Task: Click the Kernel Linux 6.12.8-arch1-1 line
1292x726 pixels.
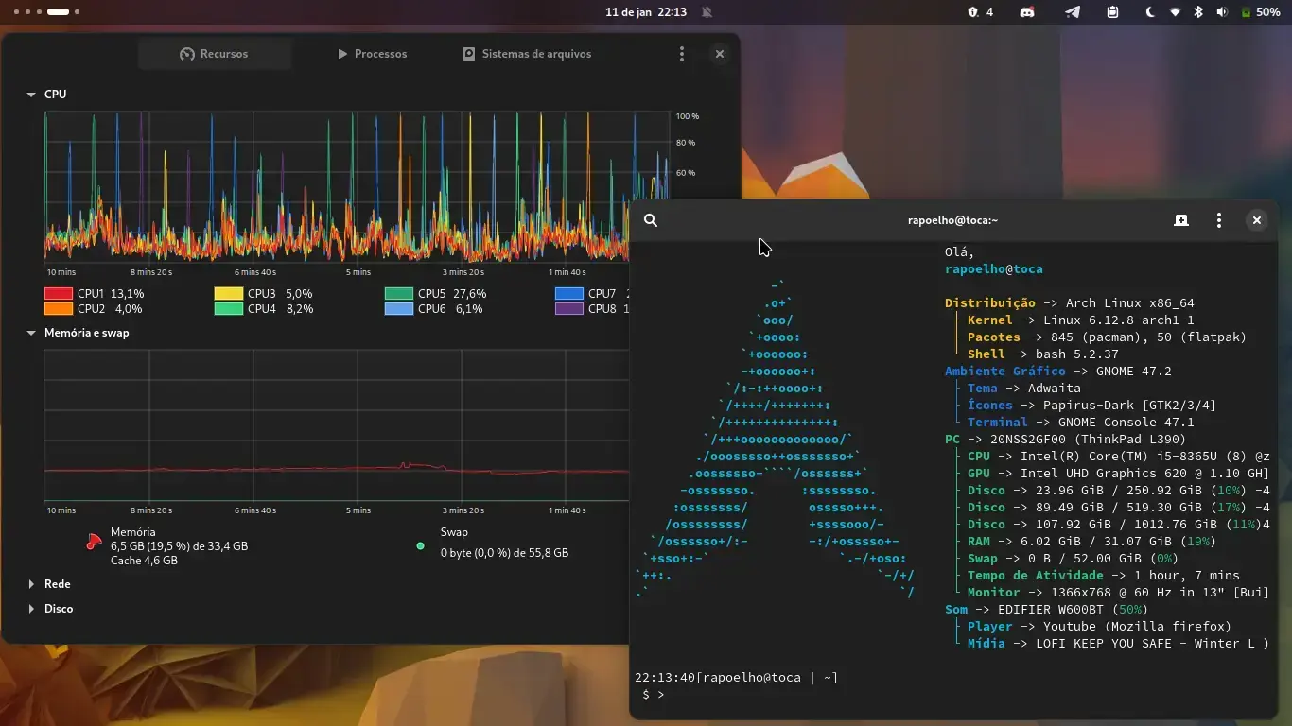Action: tap(1081, 320)
